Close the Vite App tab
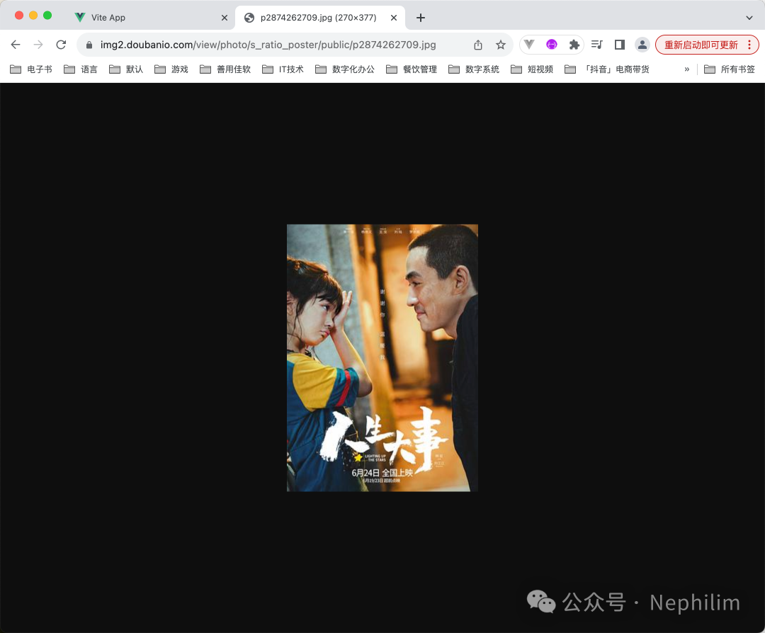Screen dimensions: 765x633 point(225,18)
